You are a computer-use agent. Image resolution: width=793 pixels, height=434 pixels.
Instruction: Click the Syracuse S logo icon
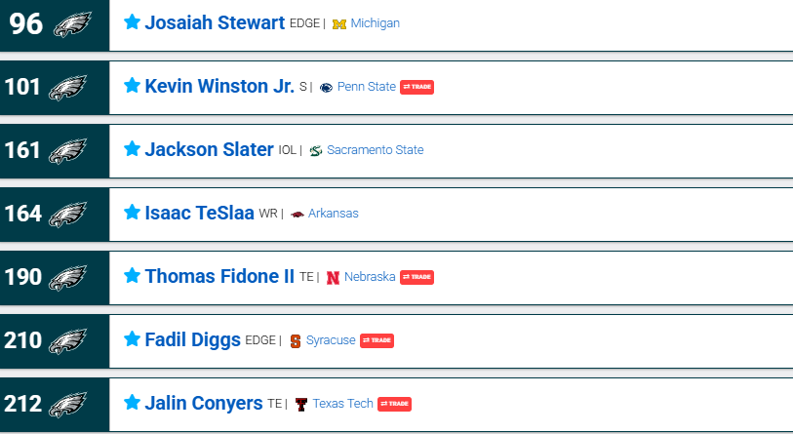click(296, 340)
